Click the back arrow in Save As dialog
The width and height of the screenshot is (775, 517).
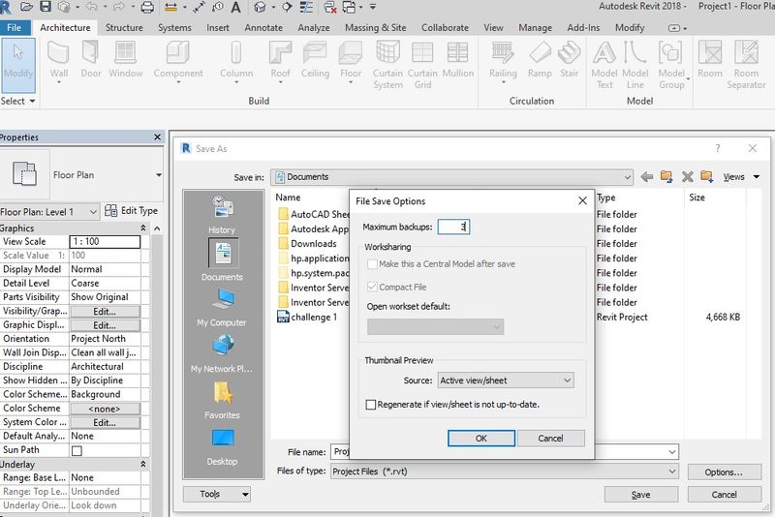point(646,177)
